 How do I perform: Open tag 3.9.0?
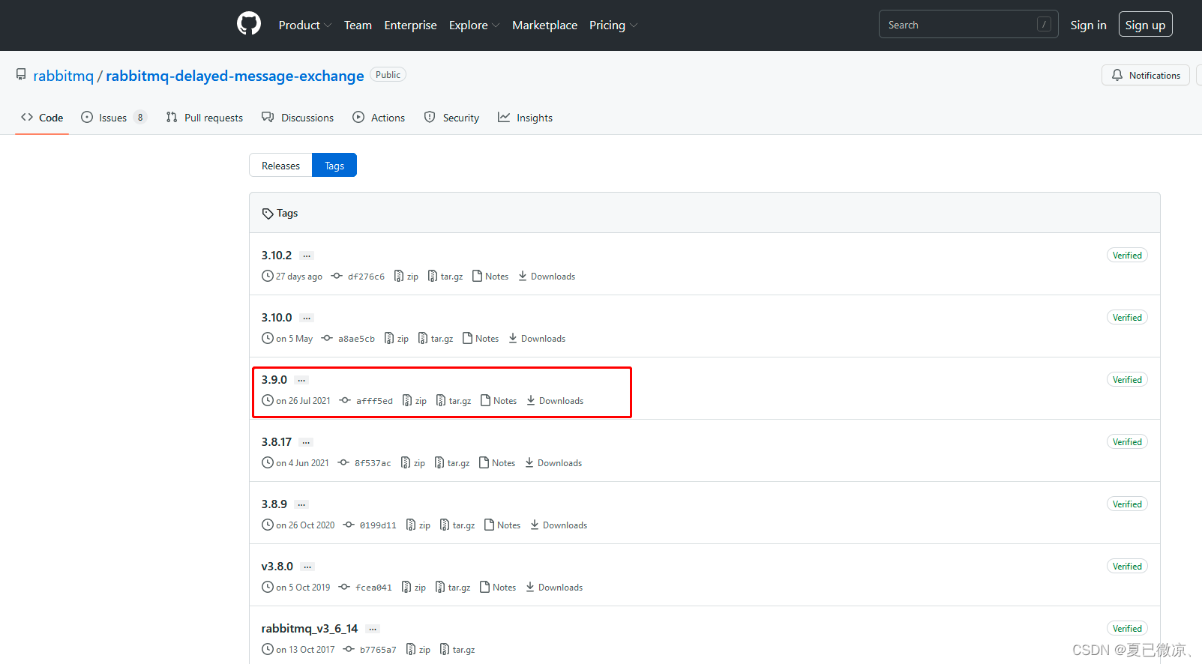[x=274, y=380]
